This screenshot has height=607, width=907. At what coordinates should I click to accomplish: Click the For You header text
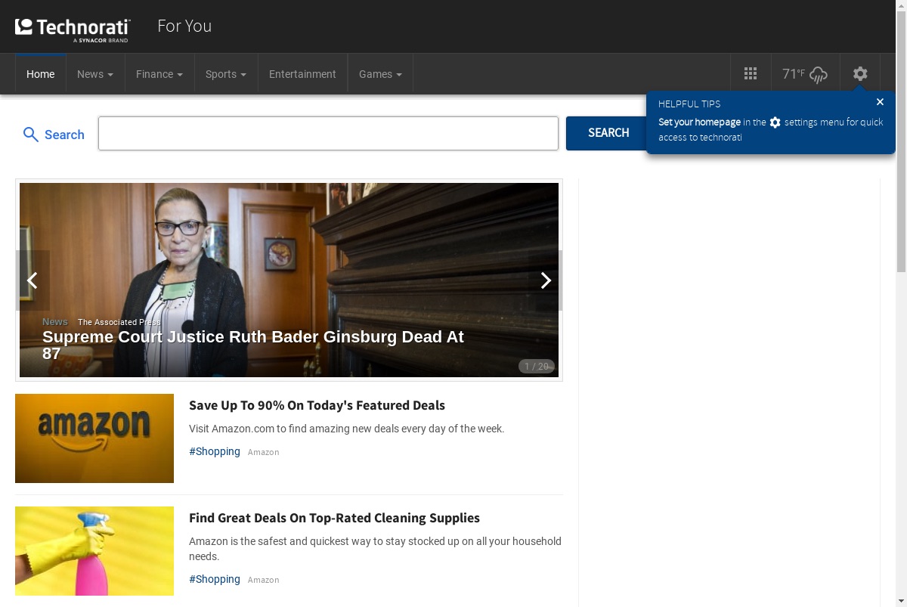click(184, 26)
